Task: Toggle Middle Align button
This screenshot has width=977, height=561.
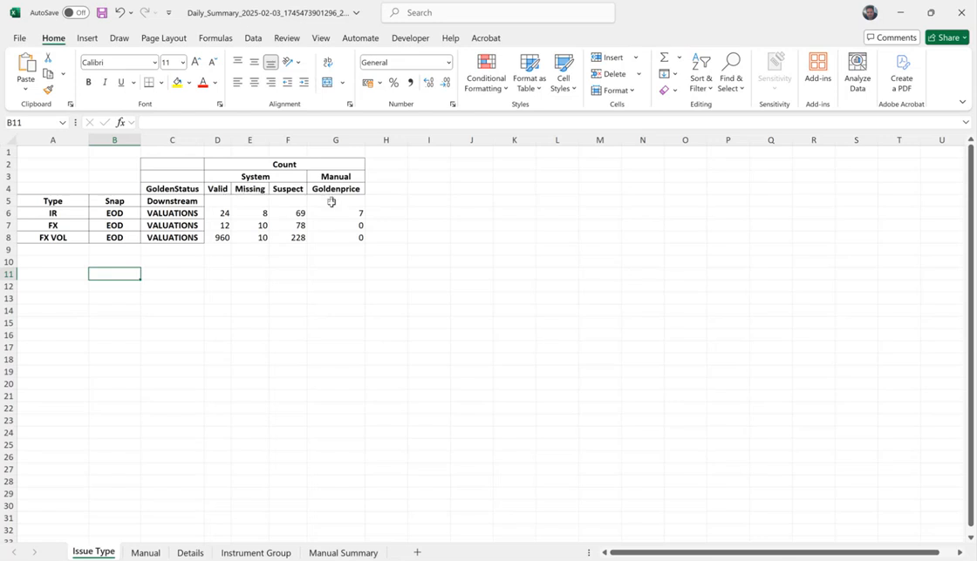Action: (x=254, y=62)
